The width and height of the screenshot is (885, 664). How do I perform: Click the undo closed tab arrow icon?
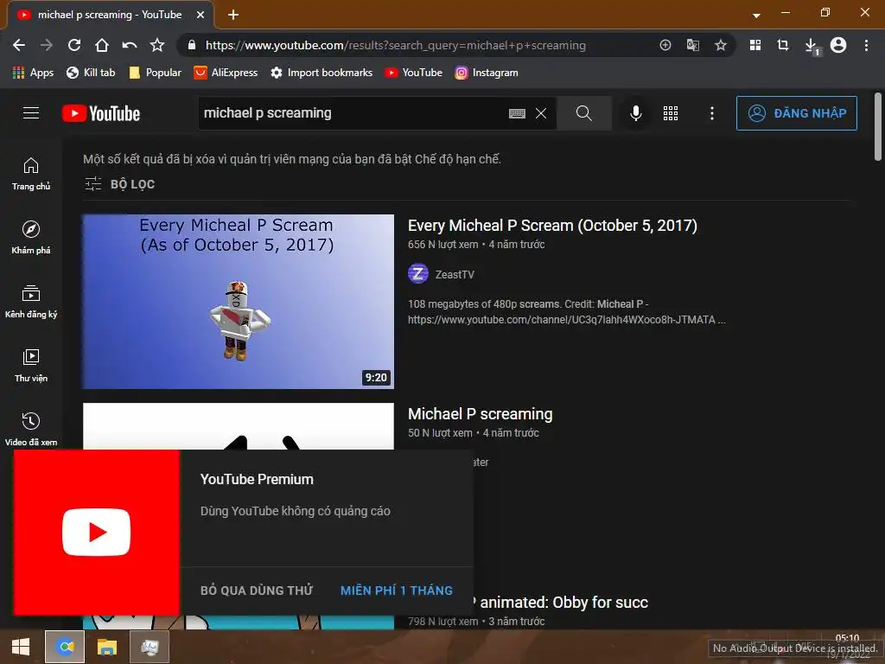tap(130, 45)
